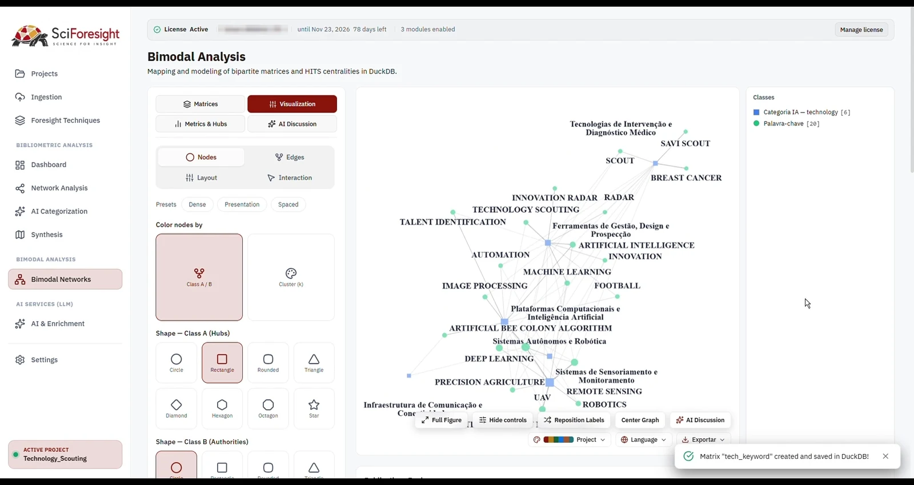The image size is (914, 485).
Task: Click the Active Project Technology_Scouting card
Action: [x=65, y=455]
